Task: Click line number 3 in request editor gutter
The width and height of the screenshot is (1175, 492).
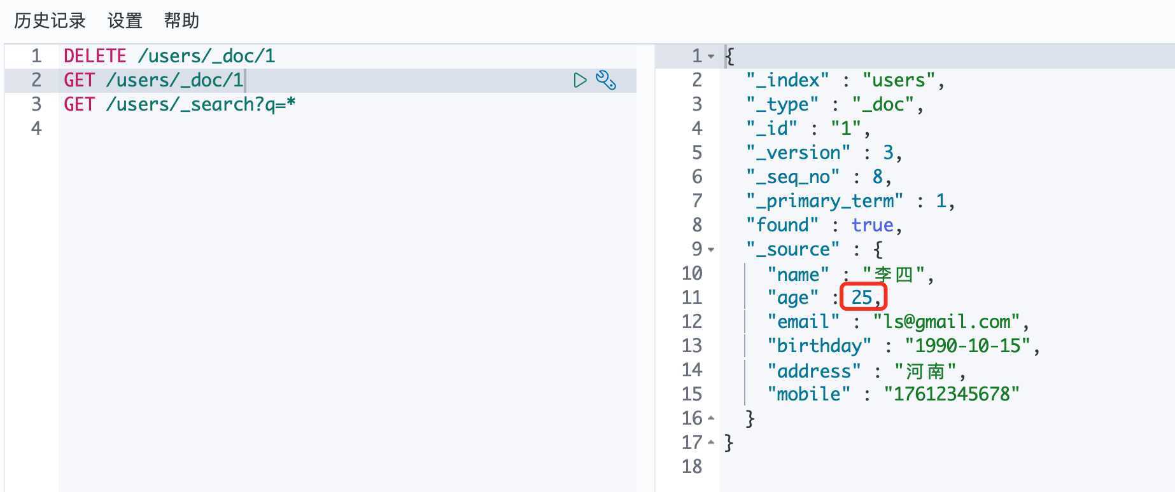Action: [36, 104]
